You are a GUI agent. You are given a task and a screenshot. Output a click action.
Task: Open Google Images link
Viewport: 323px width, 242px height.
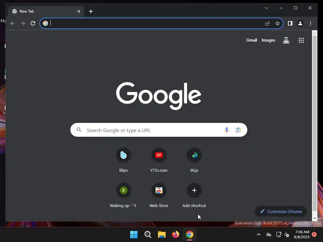(268, 40)
